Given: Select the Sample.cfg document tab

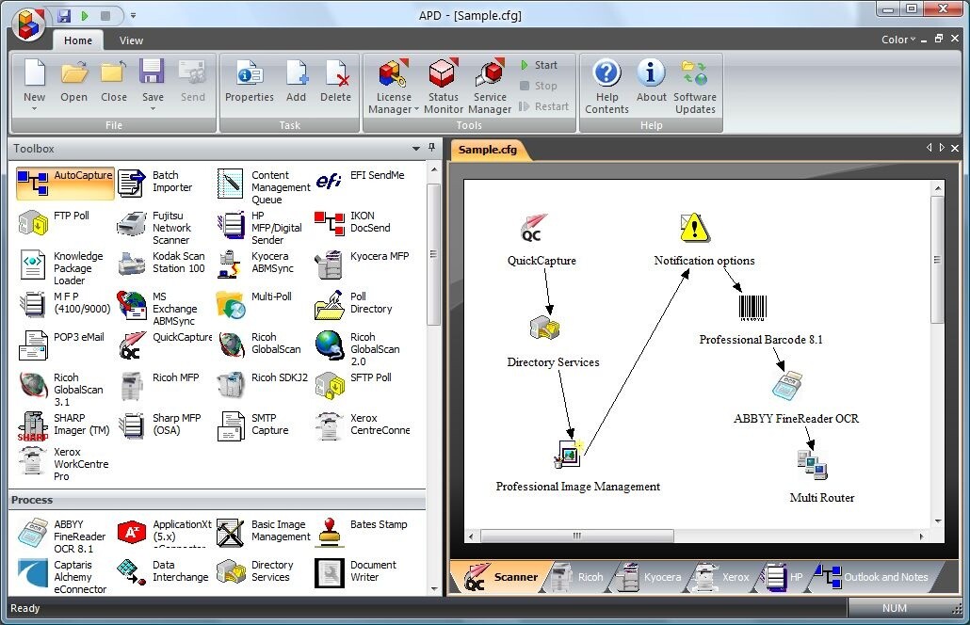Looking at the screenshot, I should click(489, 150).
